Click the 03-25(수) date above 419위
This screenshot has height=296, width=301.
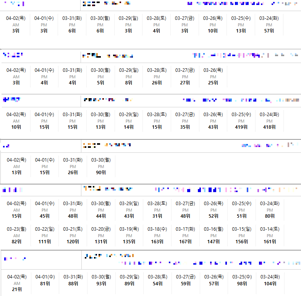coord(241,115)
